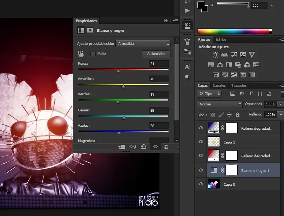Hide the Capa 1 layer

point(201,142)
